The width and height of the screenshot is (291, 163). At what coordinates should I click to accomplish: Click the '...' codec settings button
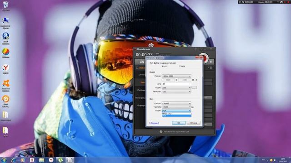click(x=194, y=88)
